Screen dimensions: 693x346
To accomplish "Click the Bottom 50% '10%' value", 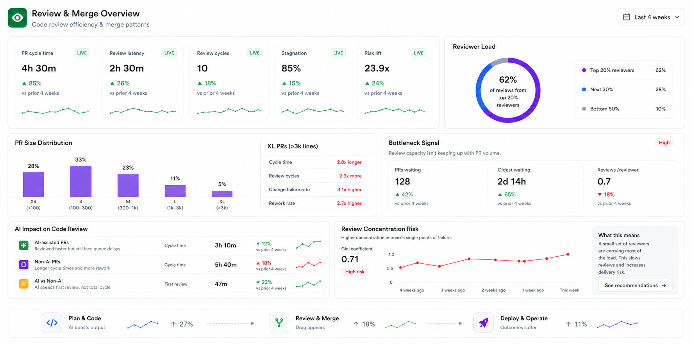I will coord(661,109).
